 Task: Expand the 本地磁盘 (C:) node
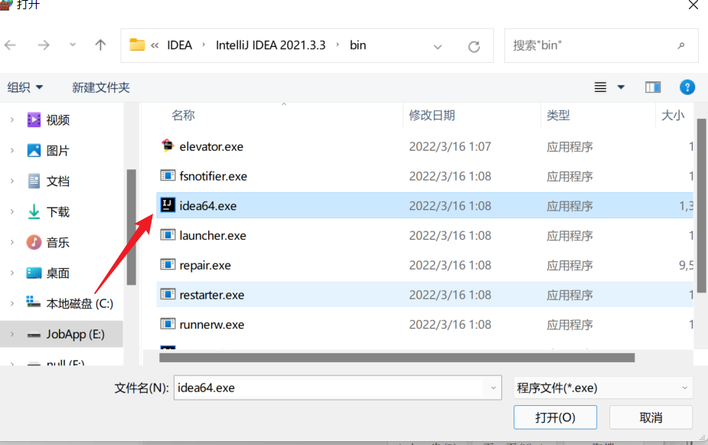pos(11,303)
